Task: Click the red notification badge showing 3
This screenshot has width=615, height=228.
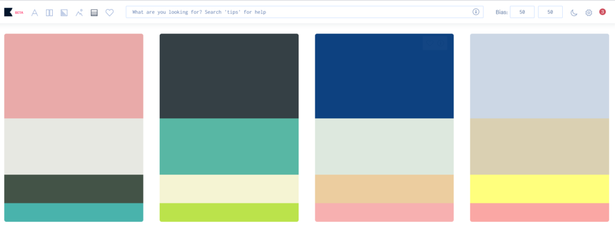Action: (602, 12)
